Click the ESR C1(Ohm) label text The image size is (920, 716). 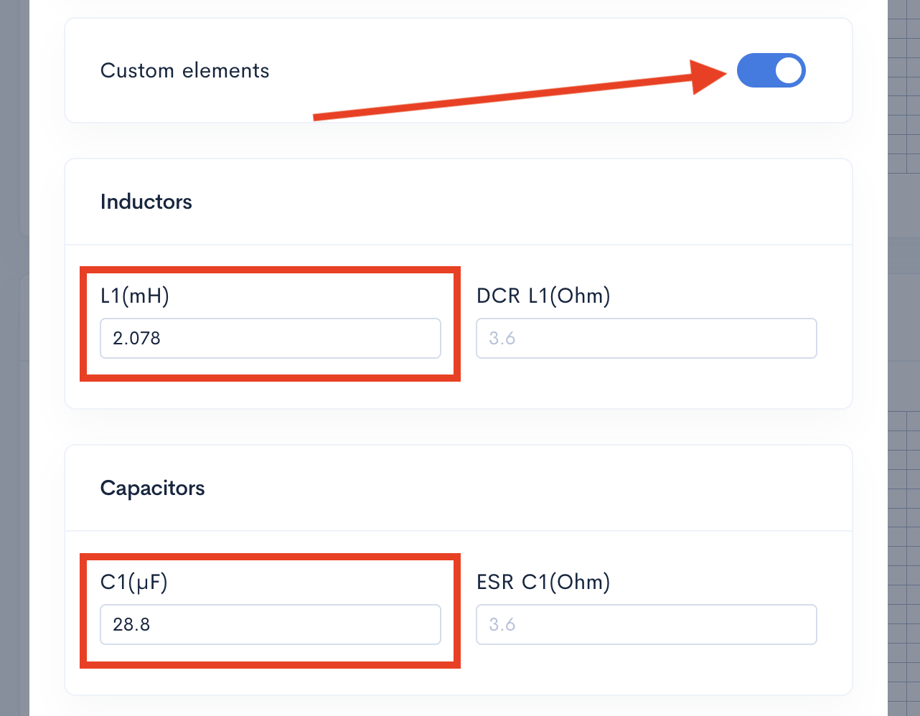(x=542, y=582)
